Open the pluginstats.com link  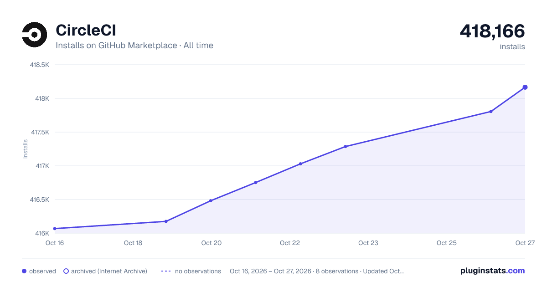(492, 271)
